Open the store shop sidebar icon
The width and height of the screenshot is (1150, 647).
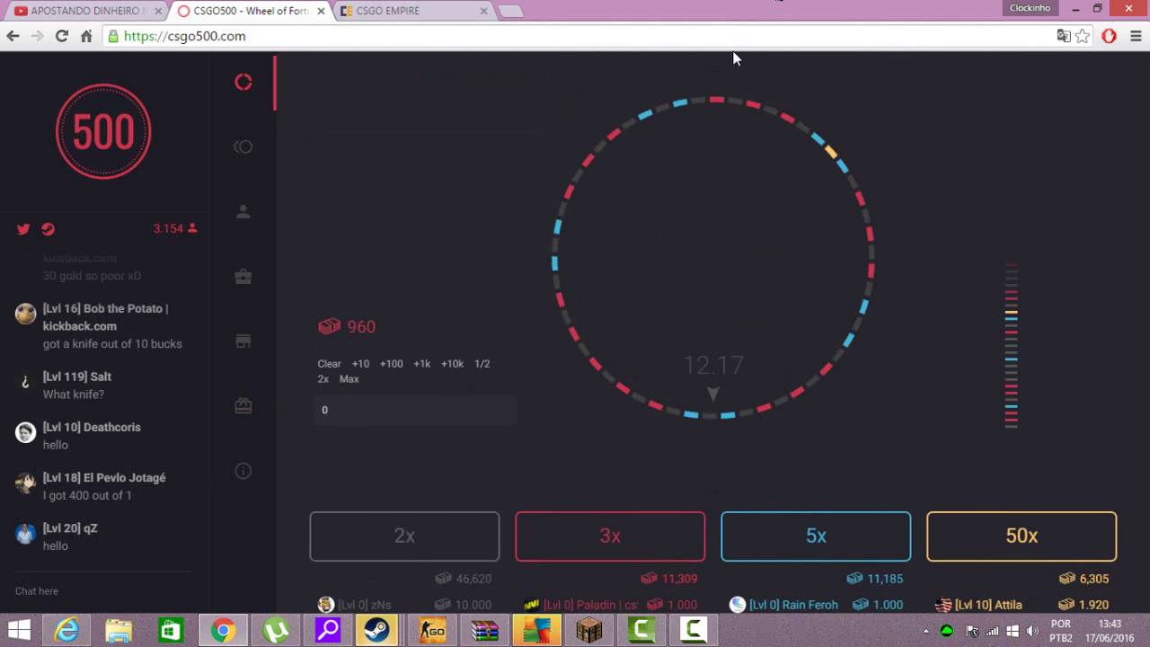(x=243, y=341)
